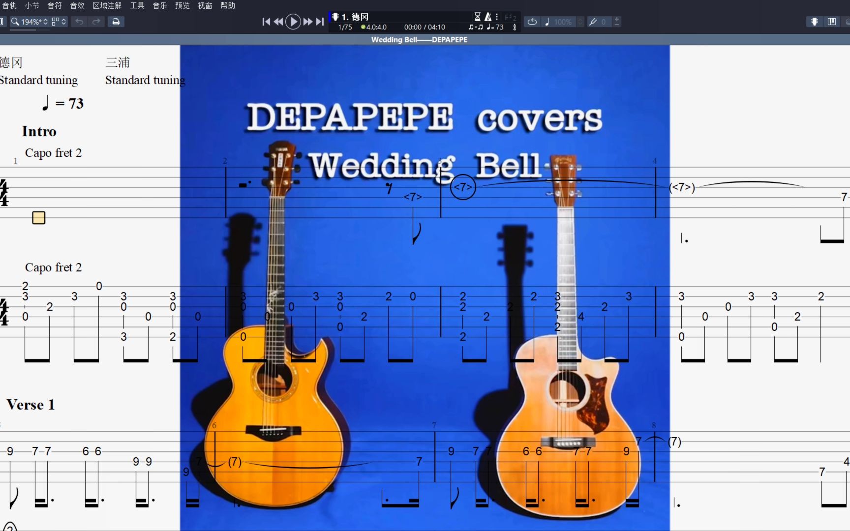The image size is (850, 531).
Task: Click the transpose value 0
Action: pos(604,22)
